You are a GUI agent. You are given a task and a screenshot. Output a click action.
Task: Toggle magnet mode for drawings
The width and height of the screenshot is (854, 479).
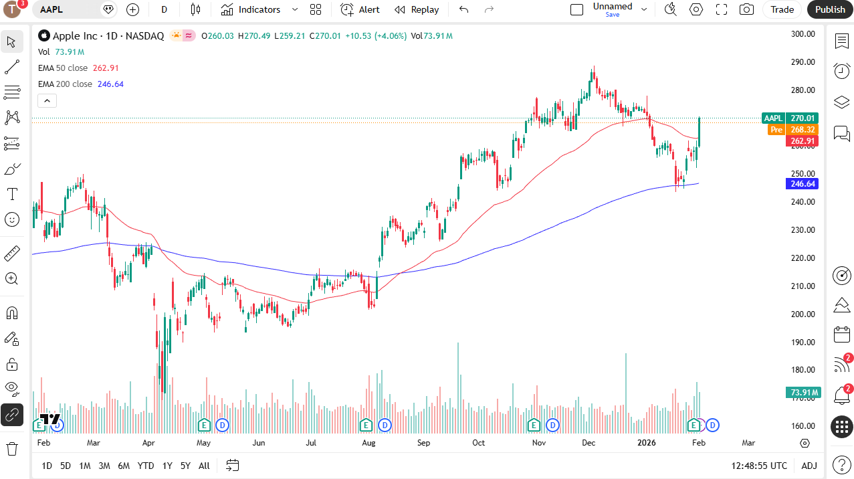pyautogui.click(x=11, y=313)
